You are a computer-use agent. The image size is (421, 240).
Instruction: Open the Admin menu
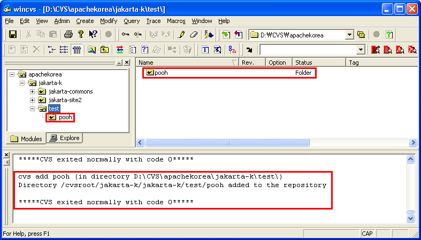pyautogui.click(x=62, y=21)
